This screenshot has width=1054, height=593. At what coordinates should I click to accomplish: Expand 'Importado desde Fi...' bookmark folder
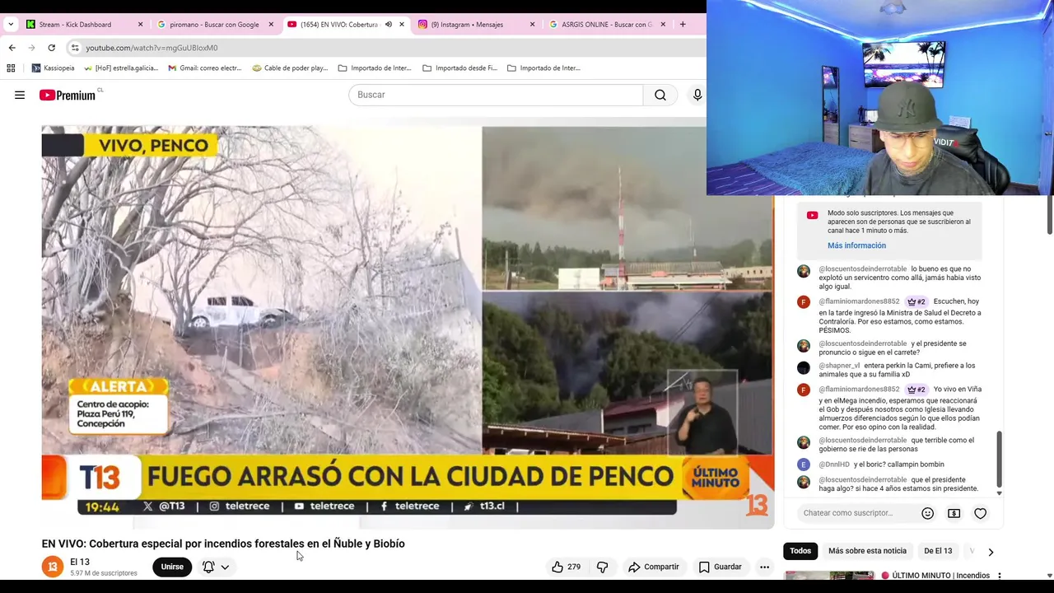point(460,68)
